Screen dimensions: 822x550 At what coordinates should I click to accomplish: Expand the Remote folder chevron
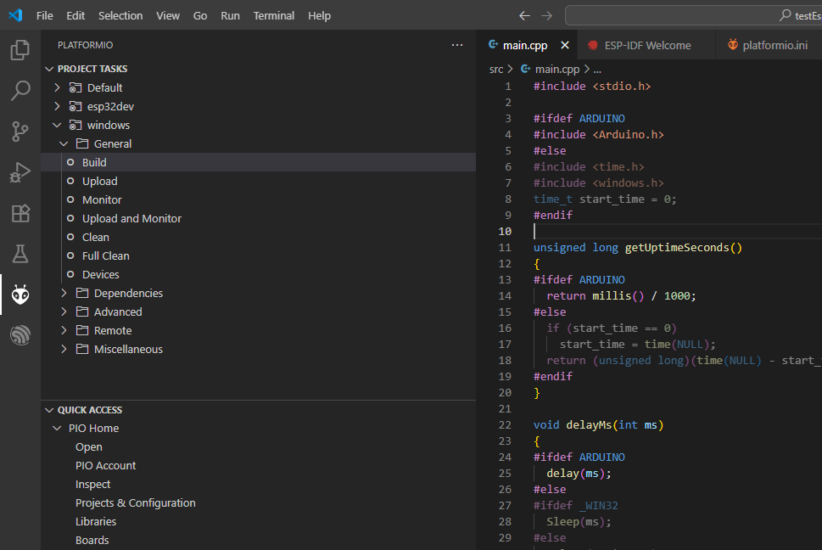click(64, 330)
